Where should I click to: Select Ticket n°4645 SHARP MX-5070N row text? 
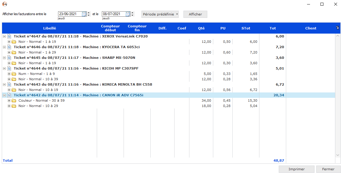[x=74, y=58]
